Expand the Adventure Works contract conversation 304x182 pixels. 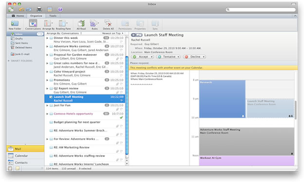point(47,46)
